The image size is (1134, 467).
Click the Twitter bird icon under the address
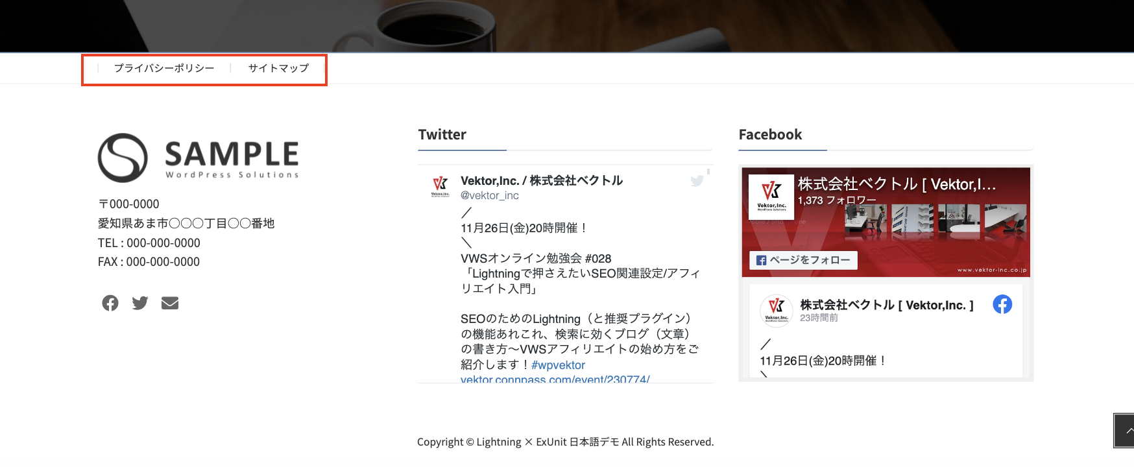[x=140, y=303]
